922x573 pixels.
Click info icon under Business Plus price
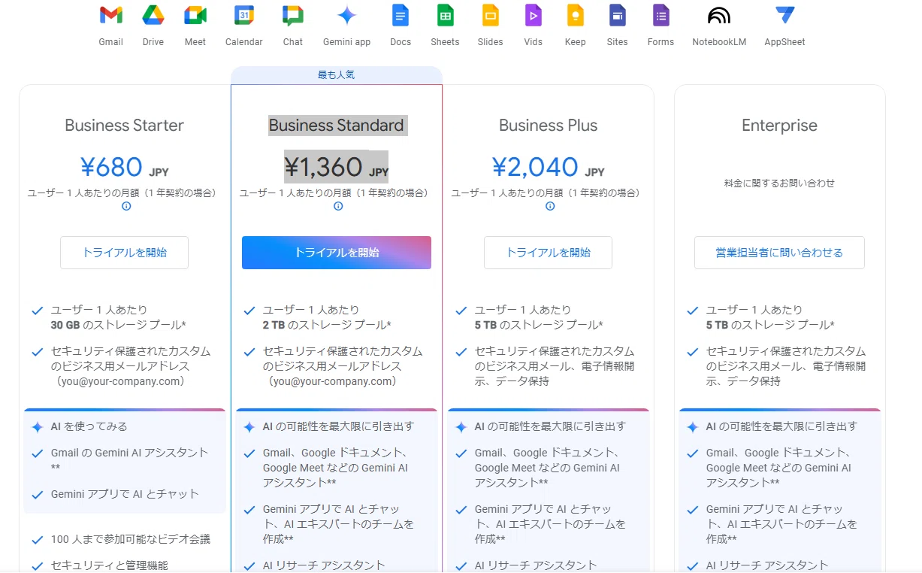click(550, 206)
